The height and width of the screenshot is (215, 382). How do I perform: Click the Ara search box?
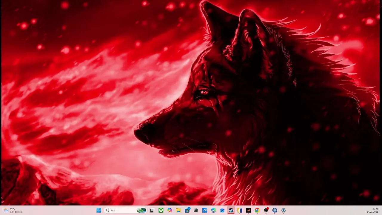pyautogui.click(x=126, y=210)
